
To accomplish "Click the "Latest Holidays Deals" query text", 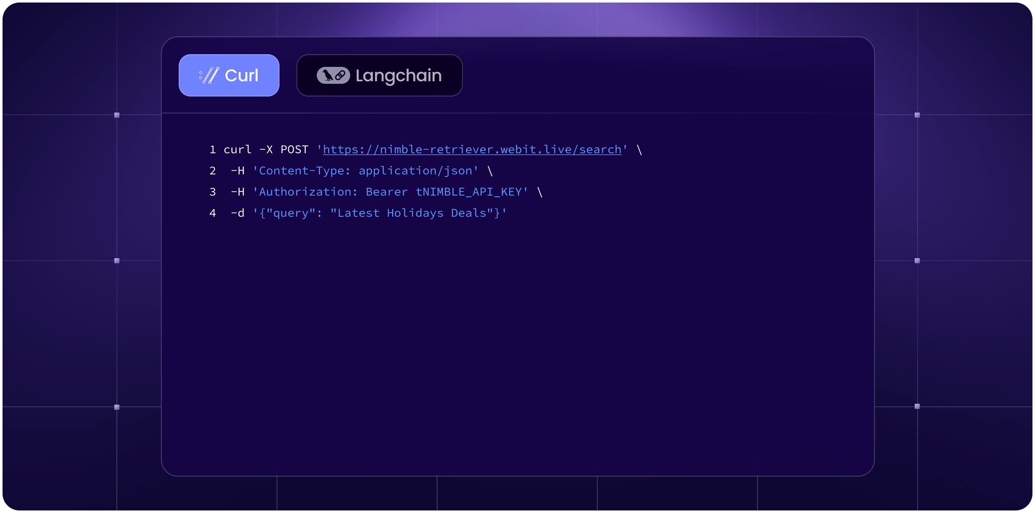I will tap(415, 213).
